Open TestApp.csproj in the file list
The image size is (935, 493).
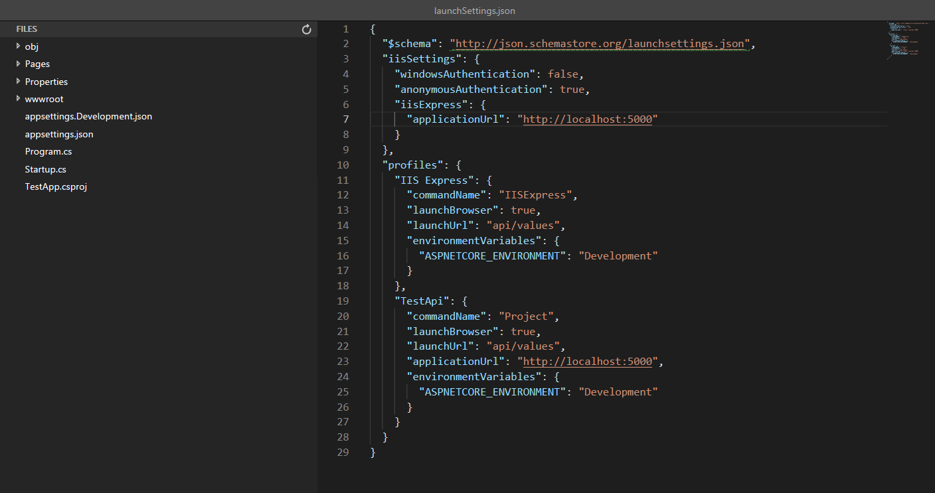click(x=56, y=186)
